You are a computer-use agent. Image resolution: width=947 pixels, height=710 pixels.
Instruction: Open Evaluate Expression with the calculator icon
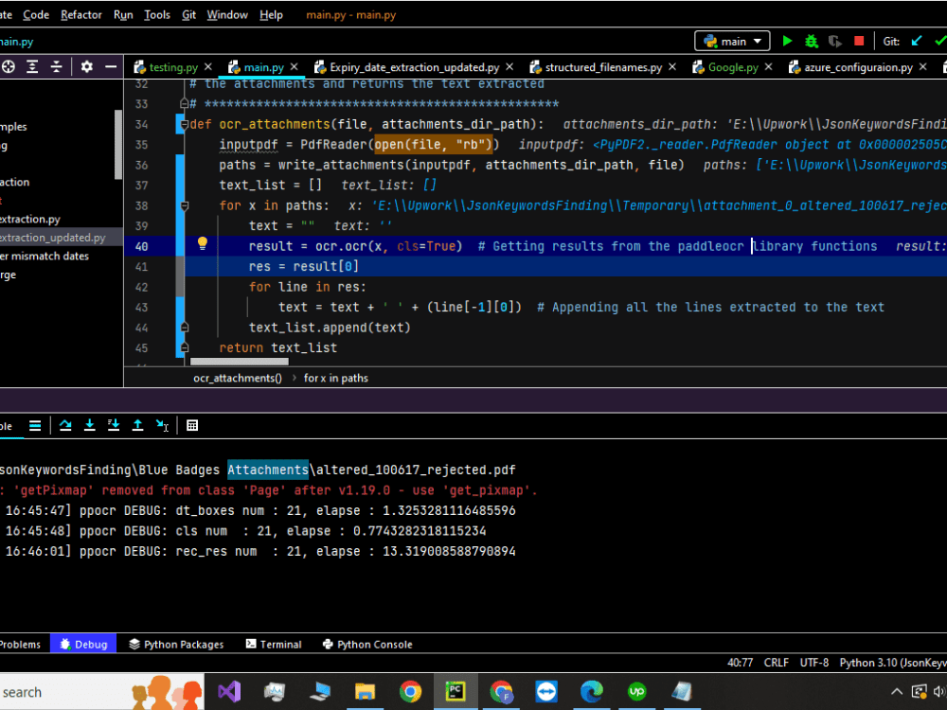click(192, 425)
